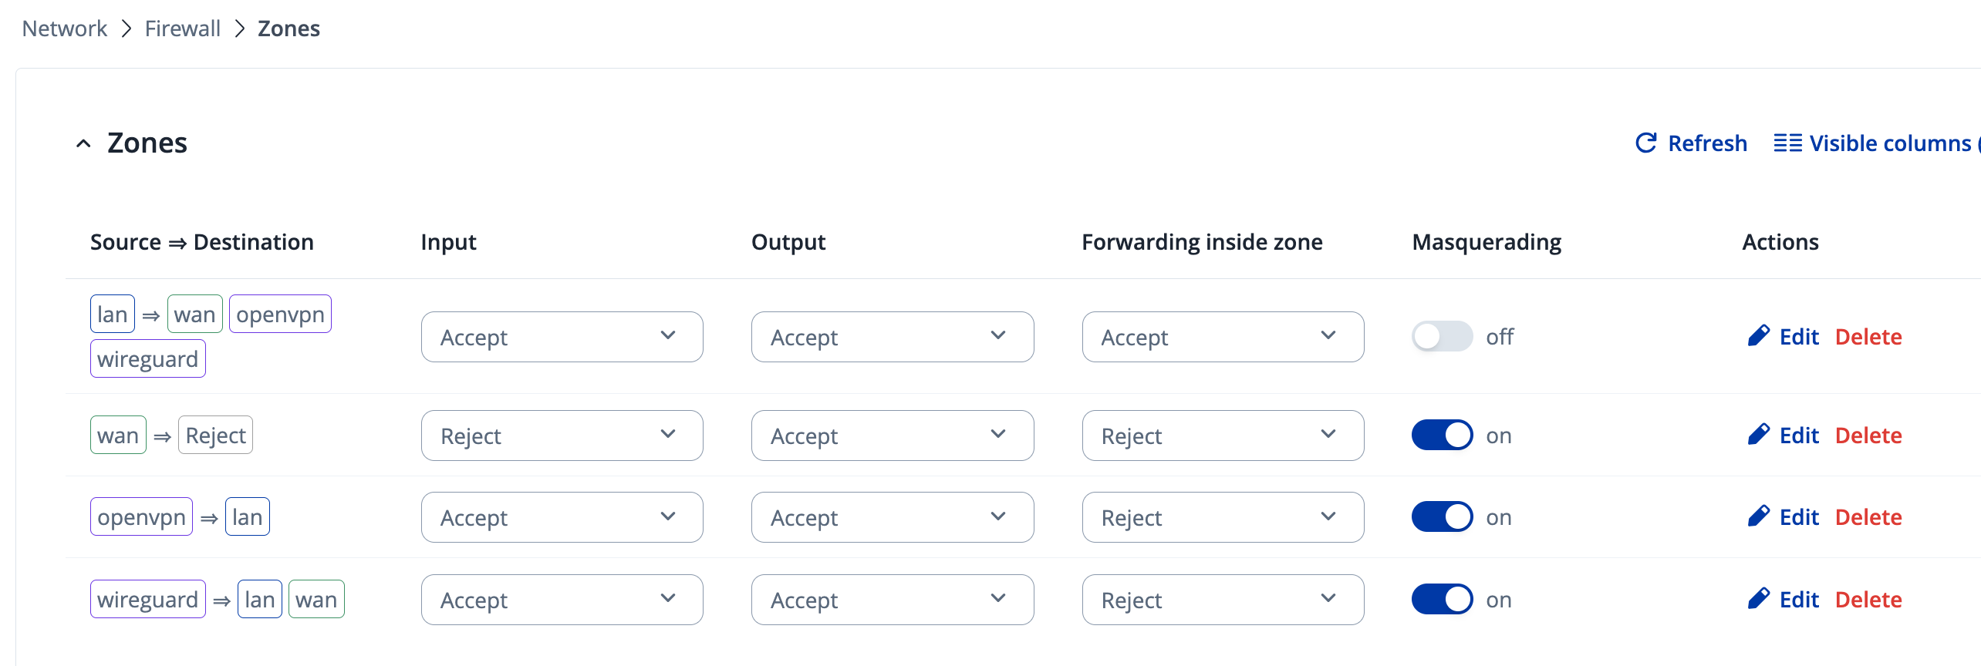Collapse the Zones section chevron
Viewport: 1981px width, 666px height.
coord(83,143)
